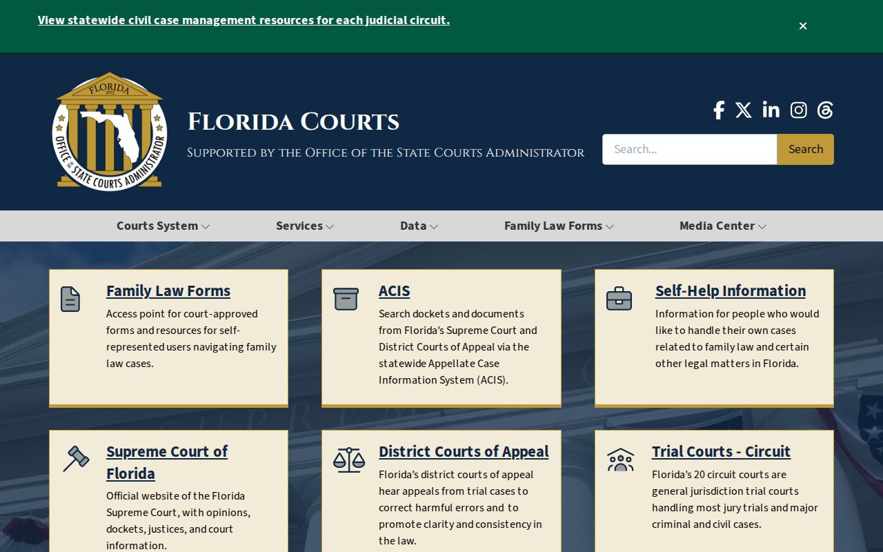Open the Florida Courts Facebook page

pyautogui.click(x=719, y=110)
